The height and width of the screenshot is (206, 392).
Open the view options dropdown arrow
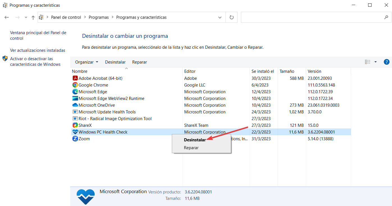coord(375,62)
